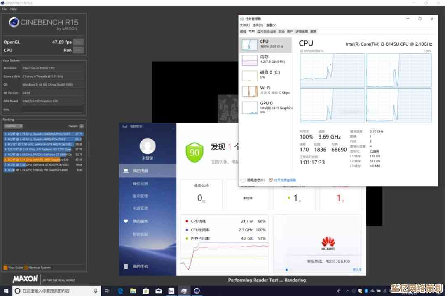Open the Help menu in Cinebench
The height and width of the screenshot is (296, 445).
[14, 9]
